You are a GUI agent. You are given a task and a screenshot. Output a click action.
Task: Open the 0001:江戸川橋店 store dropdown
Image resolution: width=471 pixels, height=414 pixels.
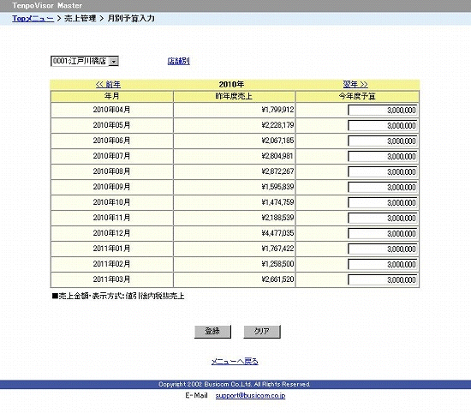point(85,62)
